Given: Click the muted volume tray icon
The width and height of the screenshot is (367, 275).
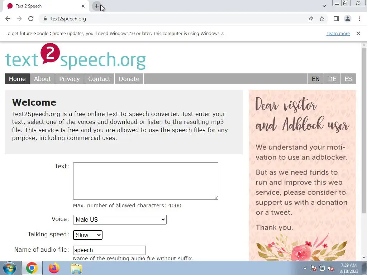Looking at the screenshot, I should coord(331,268).
